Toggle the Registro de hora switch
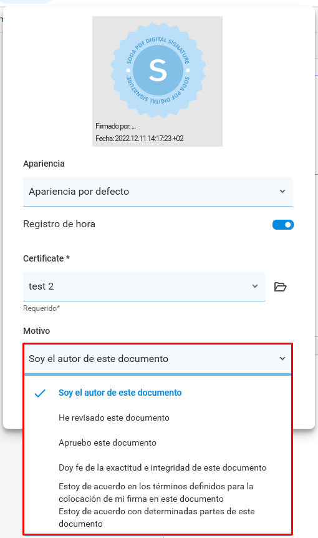Screen dimensions: 318x538 pos(283,225)
